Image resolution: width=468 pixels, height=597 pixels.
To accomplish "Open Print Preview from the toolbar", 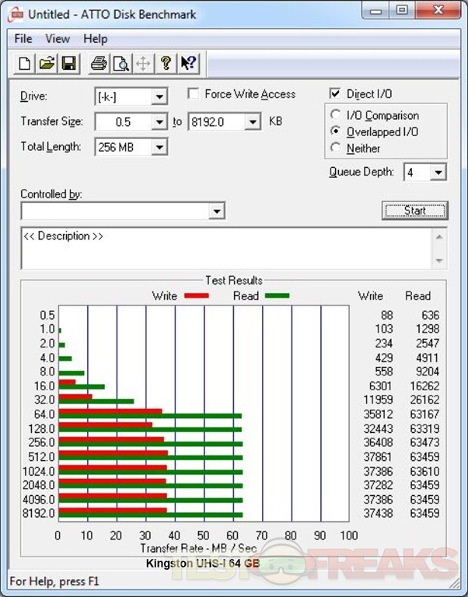I will (120, 64).
